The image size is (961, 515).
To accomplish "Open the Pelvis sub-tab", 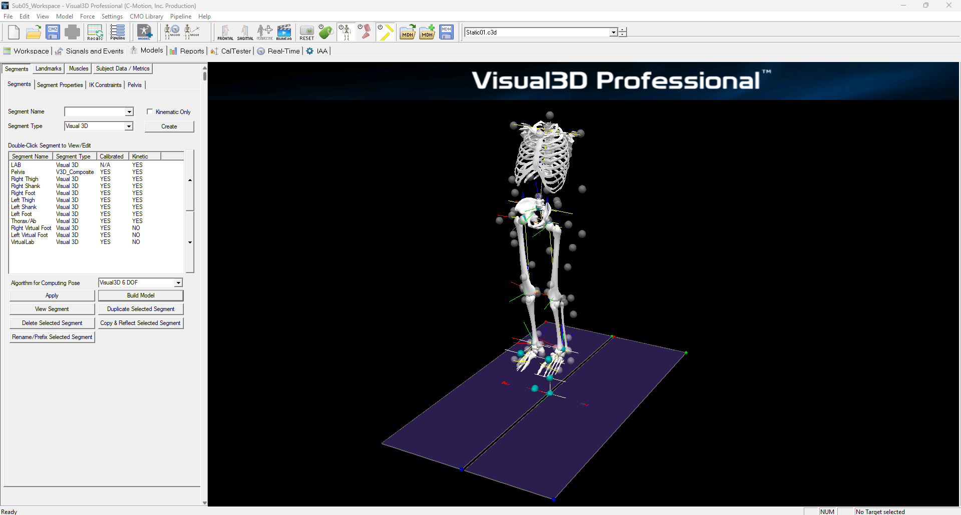I will click(x=135, y=85).
